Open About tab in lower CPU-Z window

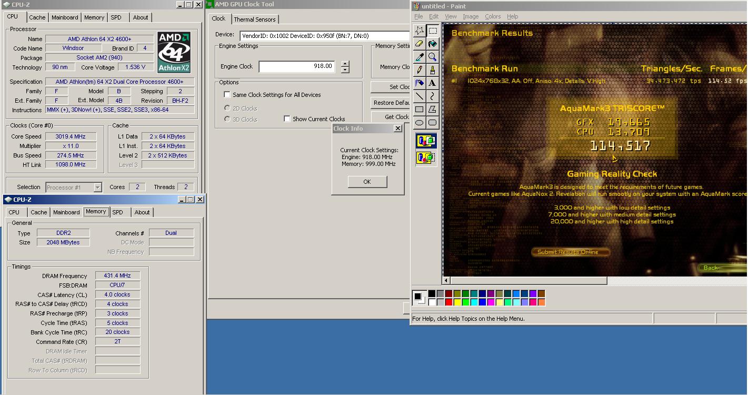click(142, 212)
